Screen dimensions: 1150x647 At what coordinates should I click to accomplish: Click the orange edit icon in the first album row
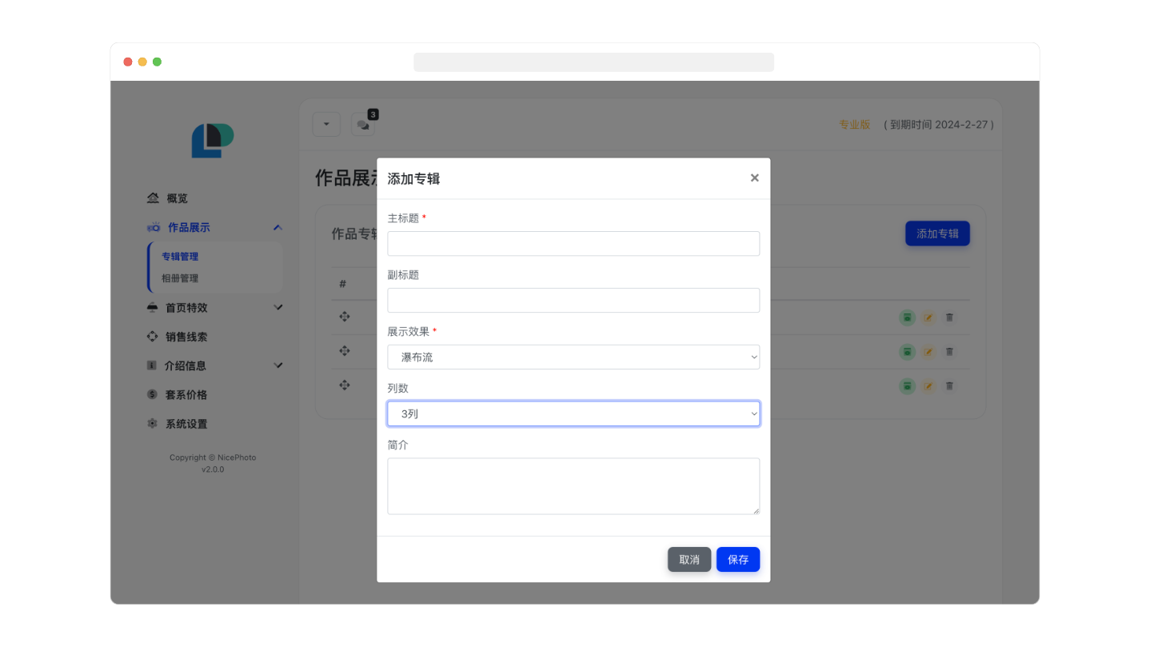(x=928, y=318)
